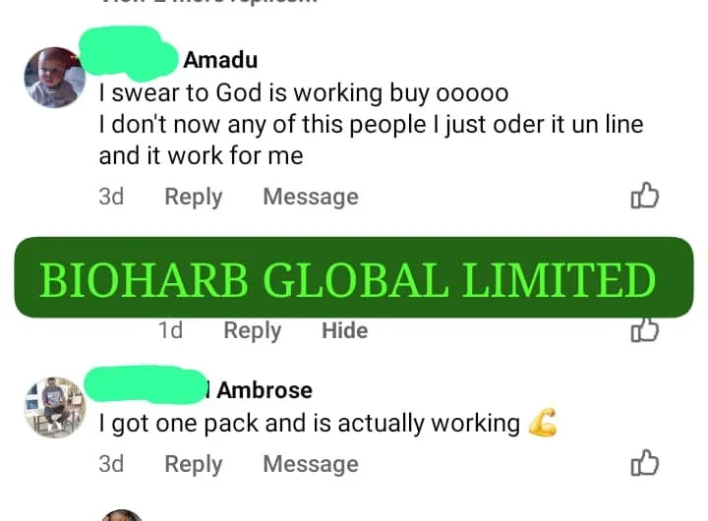This screenshot has height=521, width=708.
Task: Like Amadu's comment with thumbs-up icon
Action: point(645,196)
